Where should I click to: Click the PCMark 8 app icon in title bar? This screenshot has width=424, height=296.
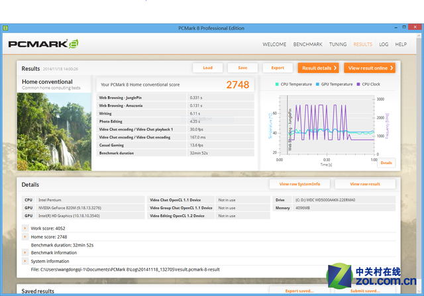(5, 28)
